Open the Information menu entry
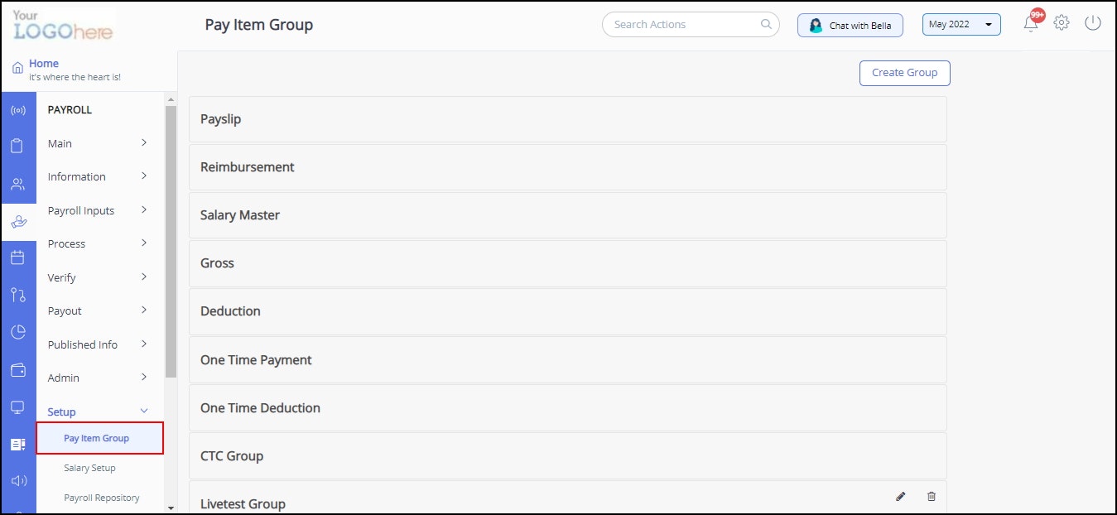The height and width of the screenshot is (515, 1117). (77, 176)
